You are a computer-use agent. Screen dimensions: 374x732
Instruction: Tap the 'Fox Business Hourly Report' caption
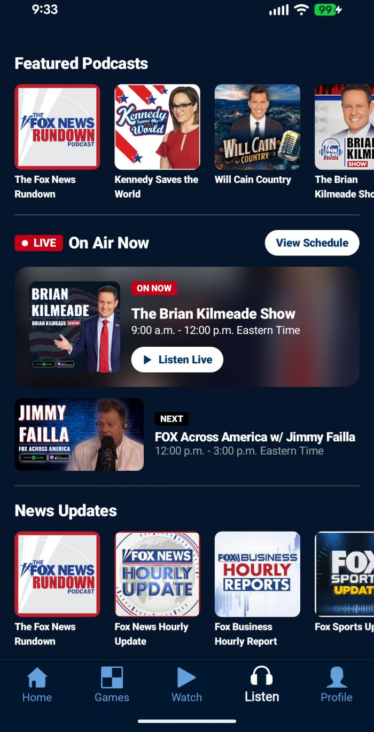(246, 634)
